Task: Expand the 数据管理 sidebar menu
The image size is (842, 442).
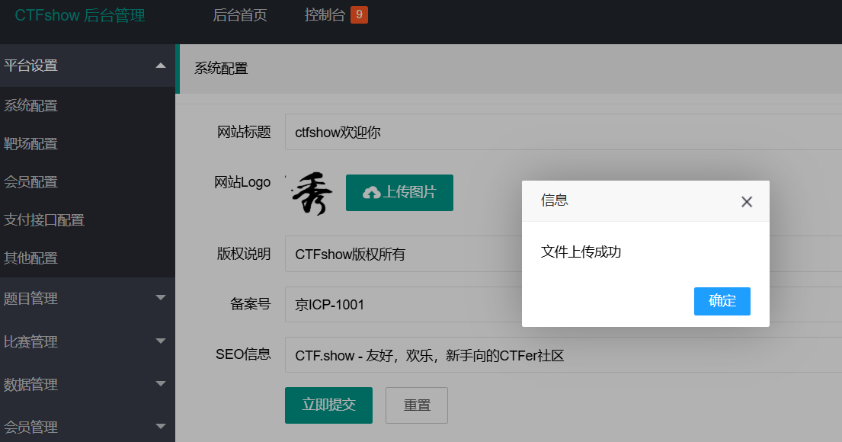Action: (x=87, y=384)
